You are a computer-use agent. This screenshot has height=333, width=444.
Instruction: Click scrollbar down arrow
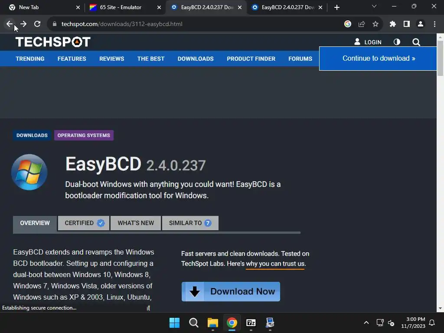440,308
